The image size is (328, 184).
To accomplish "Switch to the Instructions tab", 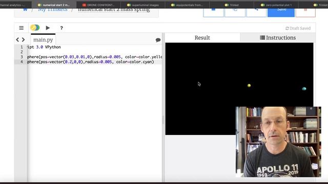I will [x=278, y=38].
